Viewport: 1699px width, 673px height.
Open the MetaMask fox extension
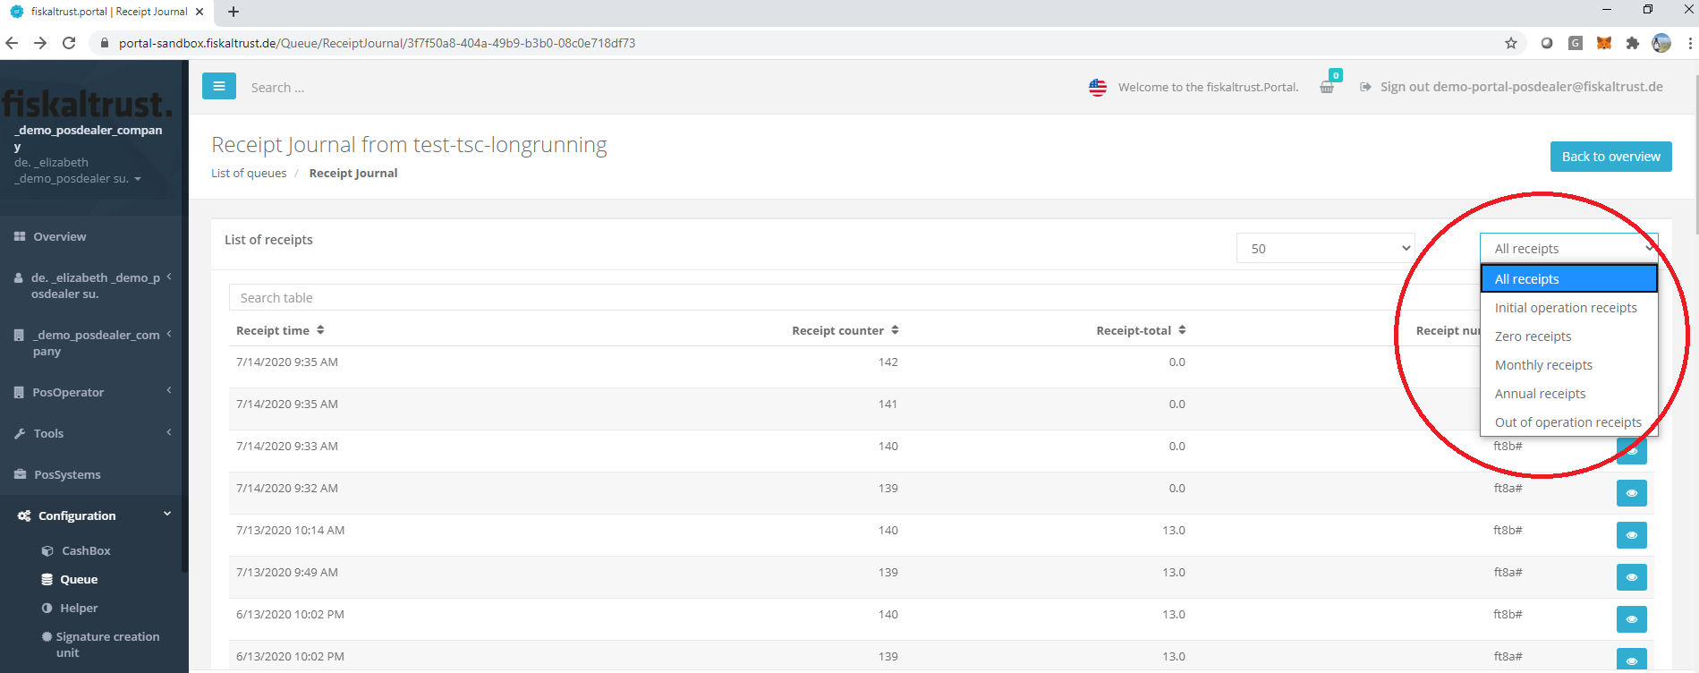1604,43
